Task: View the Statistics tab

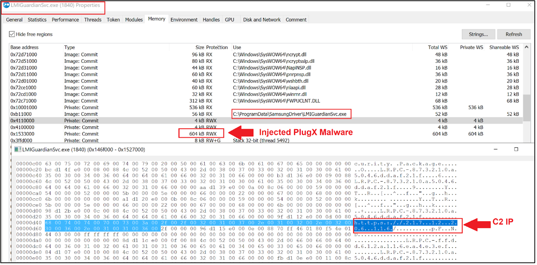Action: [37, 19]
